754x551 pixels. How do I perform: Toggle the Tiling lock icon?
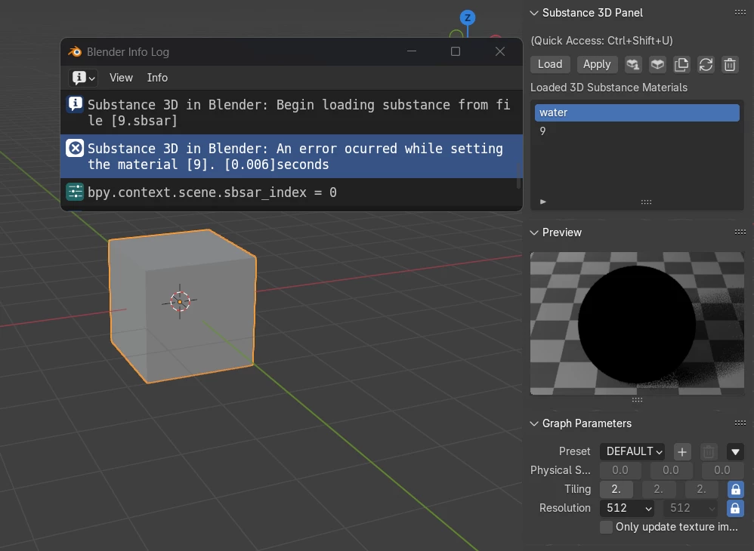[735, 490]
